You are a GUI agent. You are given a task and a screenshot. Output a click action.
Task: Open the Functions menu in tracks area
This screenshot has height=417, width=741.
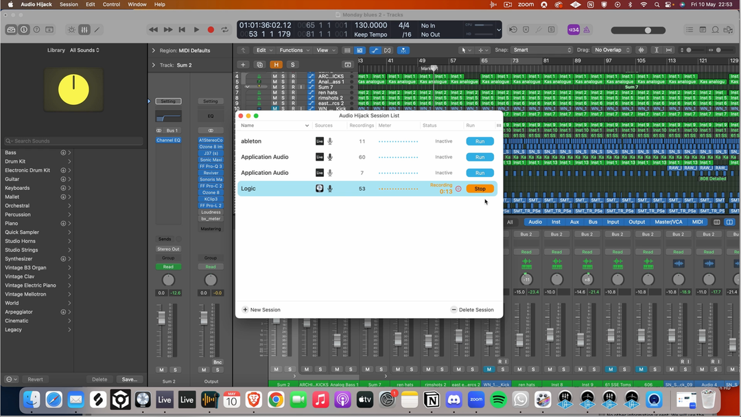click(294, 50)
